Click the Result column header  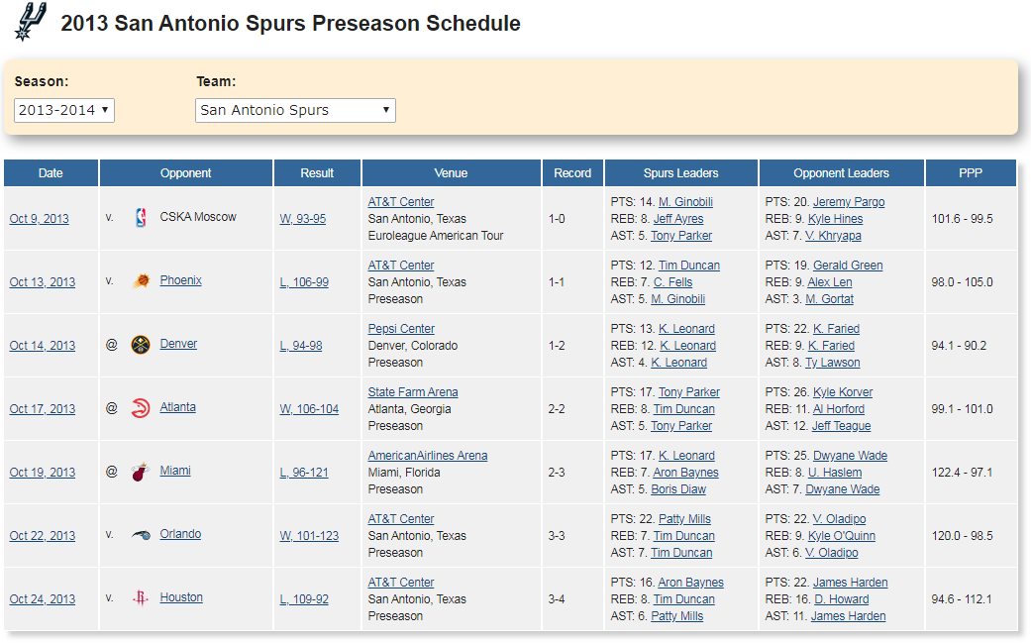(x=317, y=173)
